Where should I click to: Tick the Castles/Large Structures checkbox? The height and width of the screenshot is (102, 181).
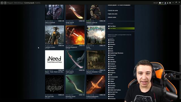coord(109,53)
